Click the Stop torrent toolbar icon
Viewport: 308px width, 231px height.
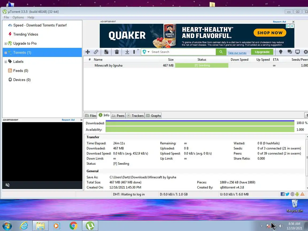134,52
